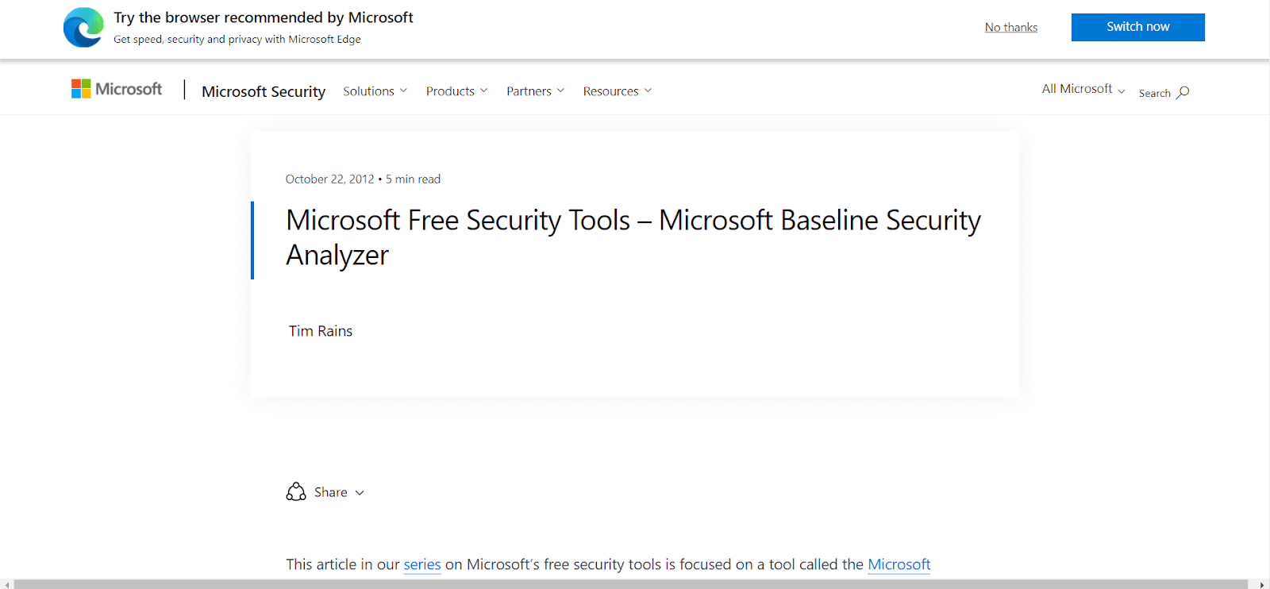This screenshot has width=1270, height=589.
Task: Click the author name Tim Rains
Action: pos(321,331)
